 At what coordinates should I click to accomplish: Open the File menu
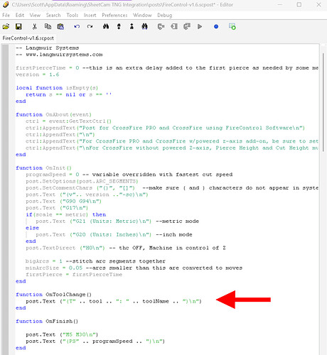click(6, 15)
